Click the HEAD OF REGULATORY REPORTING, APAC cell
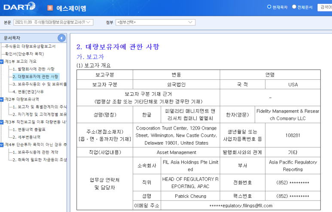Screen dimensions: 332x212 pyautogui.click(x=190, y=182)
